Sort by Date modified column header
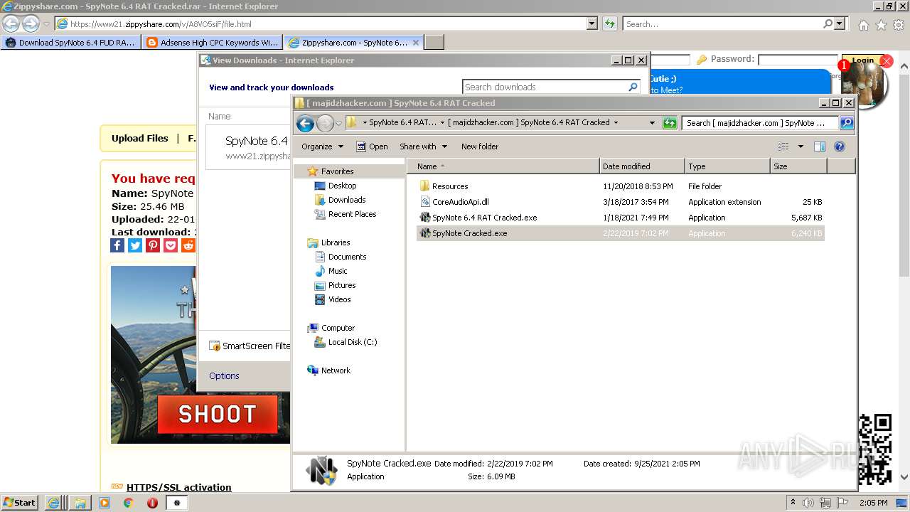The height and width of the screenshot is (512, 910). pyautogui.click(x=642, y=166)
